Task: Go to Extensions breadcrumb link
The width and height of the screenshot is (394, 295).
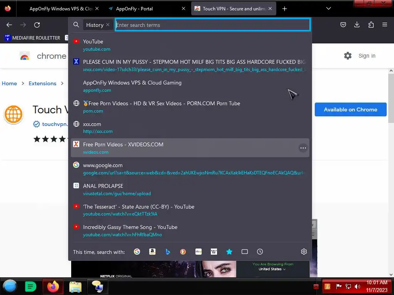Action: (x=42, y=83)
